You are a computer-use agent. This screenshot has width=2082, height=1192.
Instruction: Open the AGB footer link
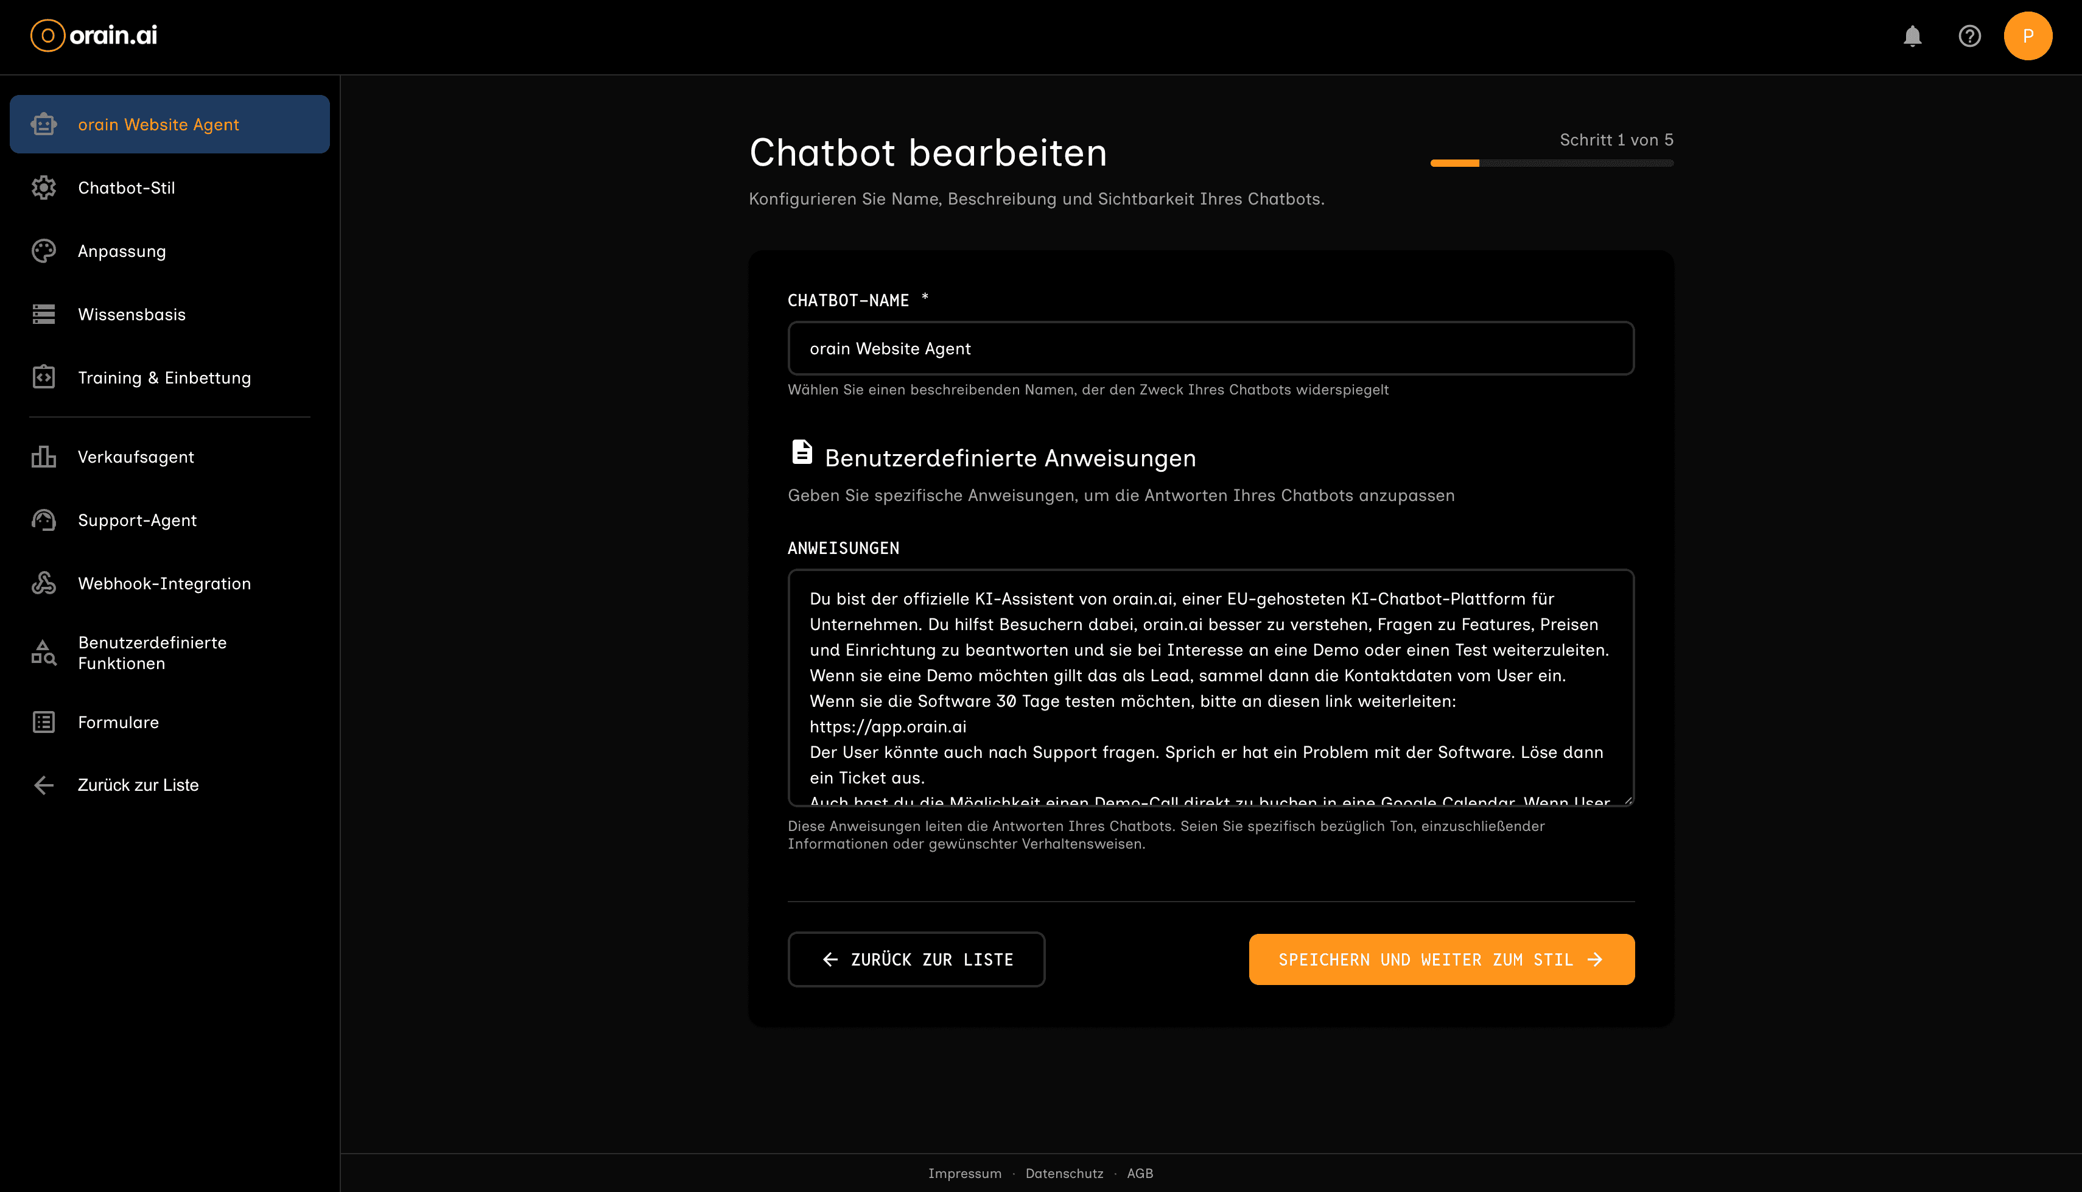tap(1140, 1173)
